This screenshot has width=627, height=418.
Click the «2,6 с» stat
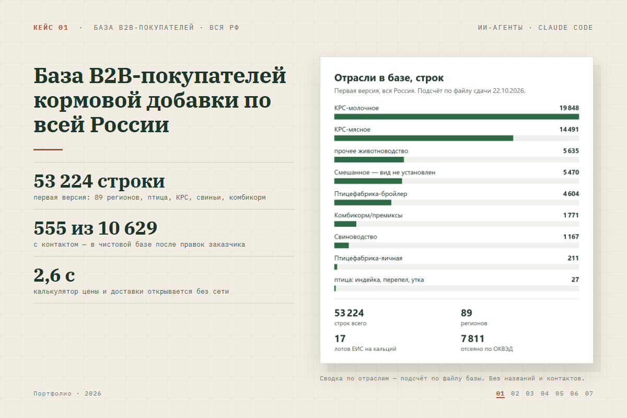click(54, 275)
